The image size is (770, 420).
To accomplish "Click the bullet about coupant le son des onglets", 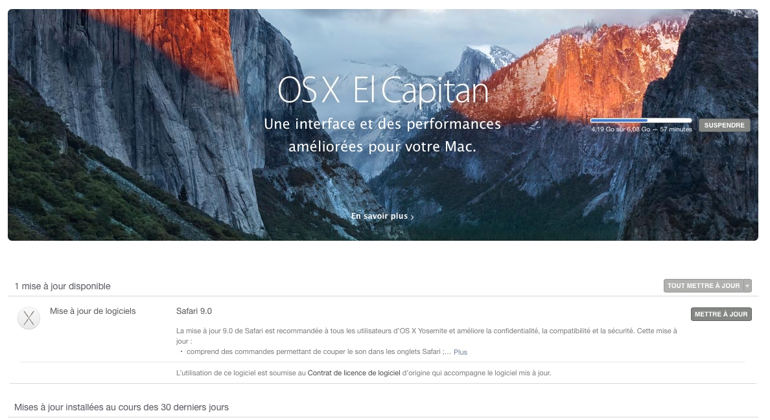I will (319, 352).
